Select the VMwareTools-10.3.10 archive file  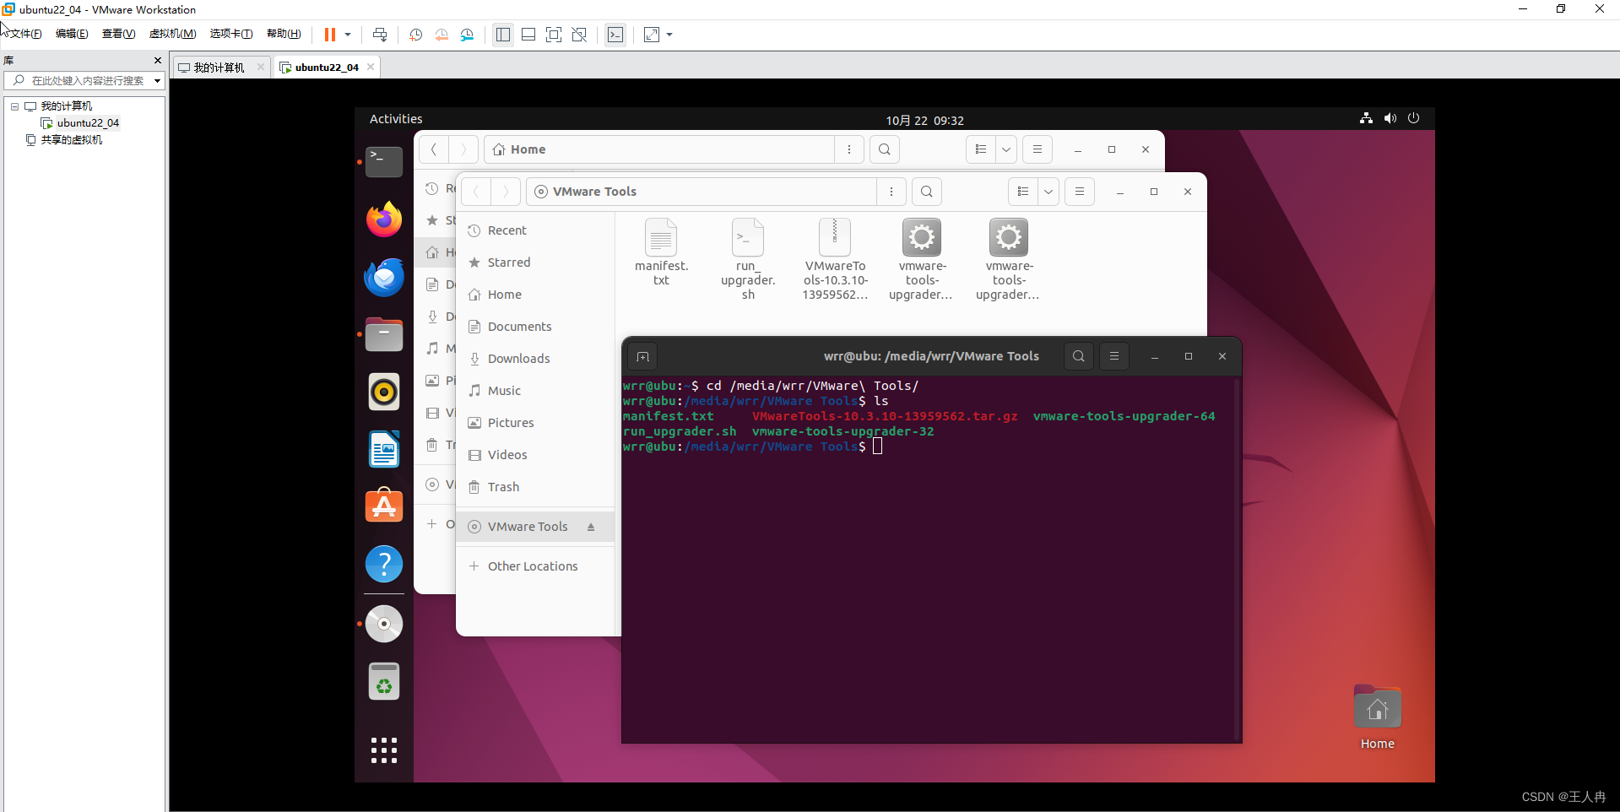[x=835, y=259]
